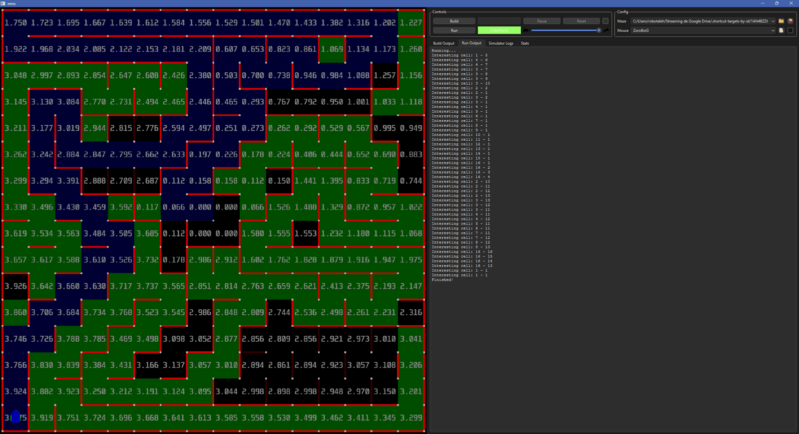Switch to the Build Output tab
Viewport: 799px width, 434px height.
coord(443,43)
